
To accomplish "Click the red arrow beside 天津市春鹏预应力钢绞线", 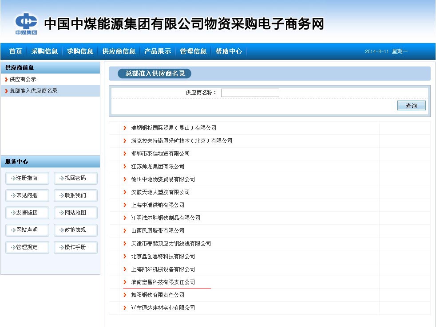I will (x=125, y=243).
